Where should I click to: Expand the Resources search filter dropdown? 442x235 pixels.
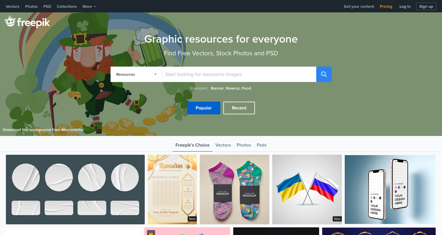pyautogui.click(x=136, y=74)
